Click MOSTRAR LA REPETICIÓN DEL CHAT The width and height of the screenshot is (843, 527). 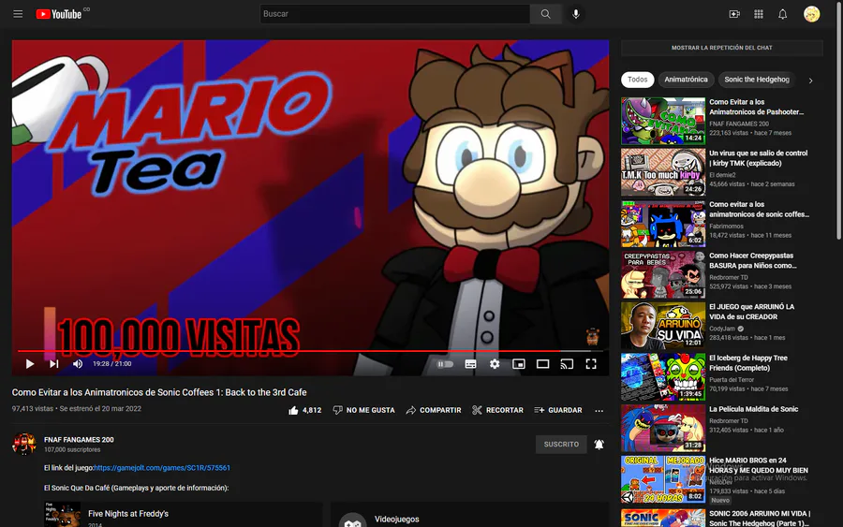721,48
